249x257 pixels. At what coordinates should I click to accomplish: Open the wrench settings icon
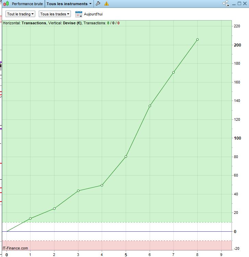[98, 3]
